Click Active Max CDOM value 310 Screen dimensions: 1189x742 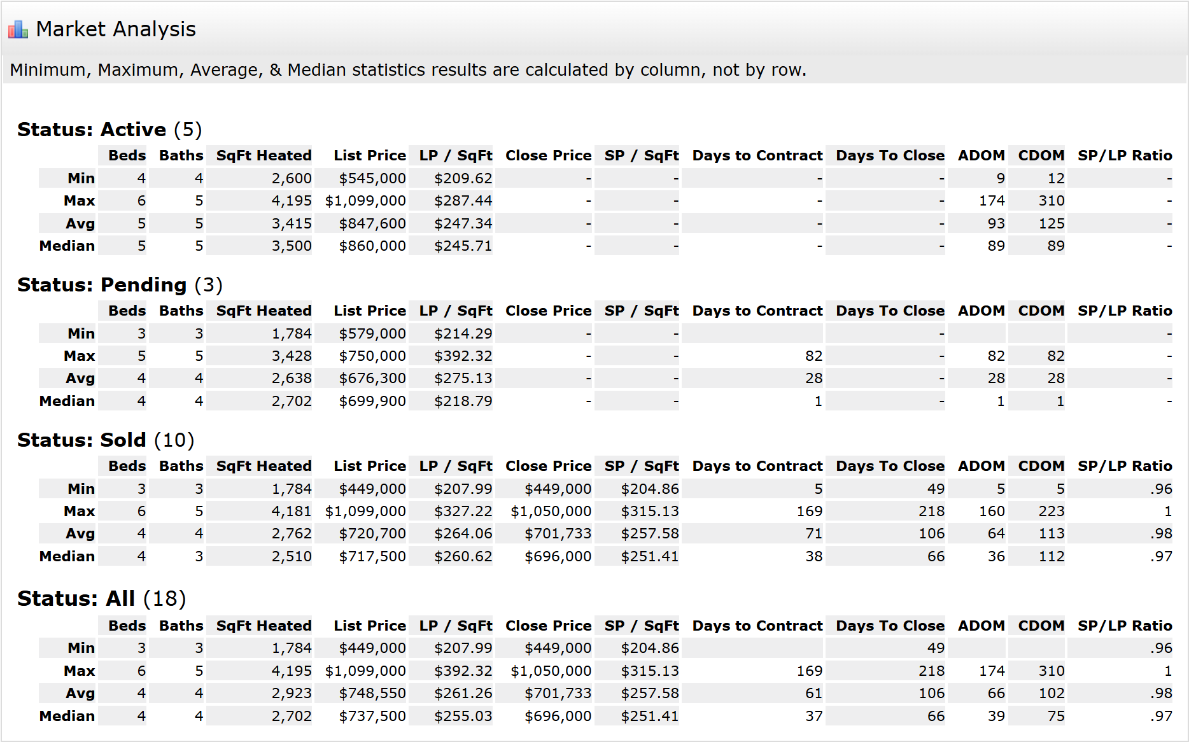coord(1052,200)
